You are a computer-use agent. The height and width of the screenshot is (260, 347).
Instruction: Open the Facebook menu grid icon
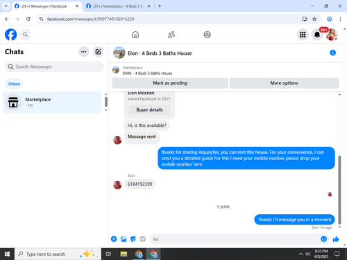(303, 35)
